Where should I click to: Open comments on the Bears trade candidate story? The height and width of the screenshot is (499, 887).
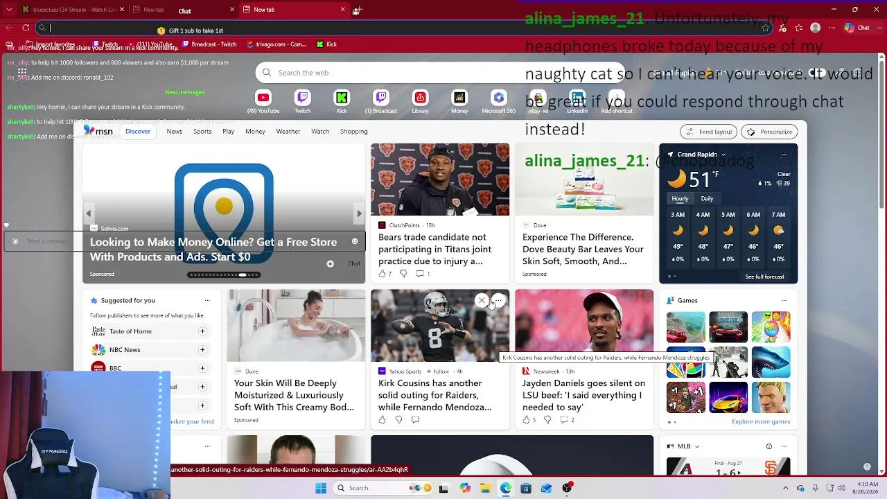pyautogui.click(x=419, y=274)
